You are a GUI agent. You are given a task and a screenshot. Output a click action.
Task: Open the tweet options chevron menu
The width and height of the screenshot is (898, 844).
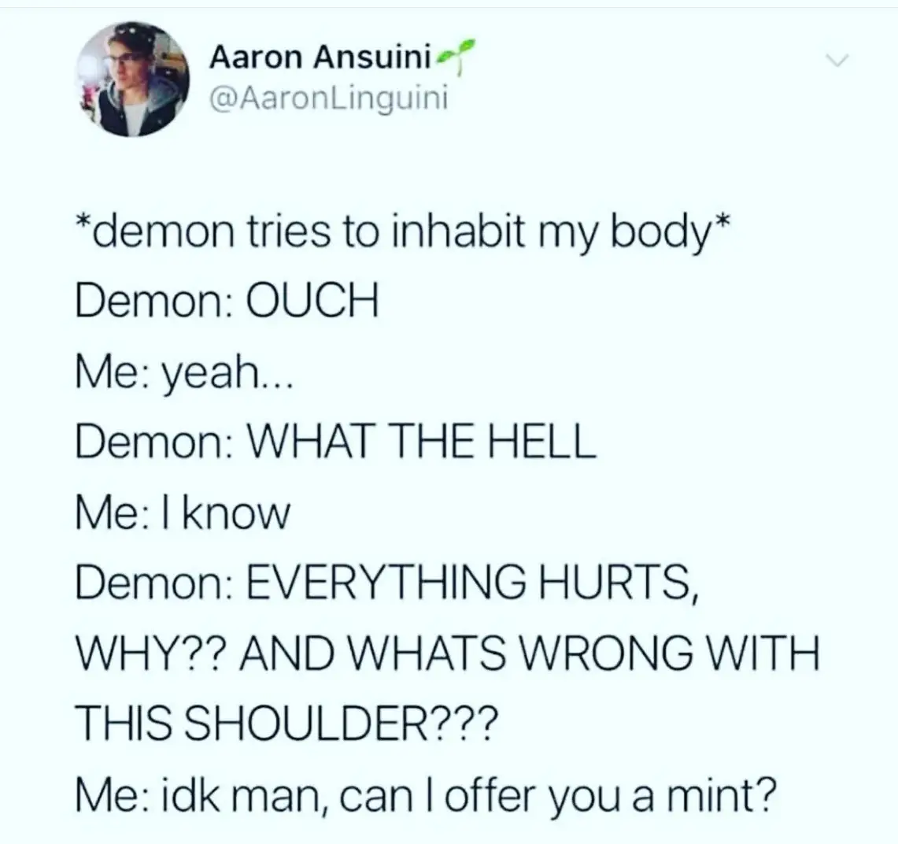coord(836,60)
